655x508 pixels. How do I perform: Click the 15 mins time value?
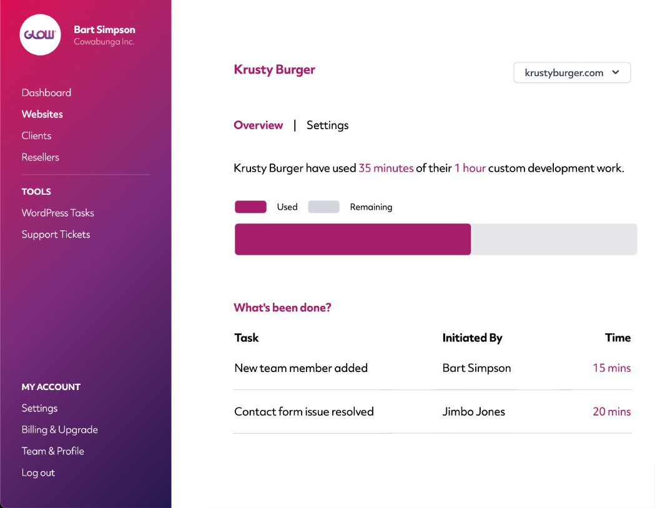pyautogui.click(x=611, y=368)
